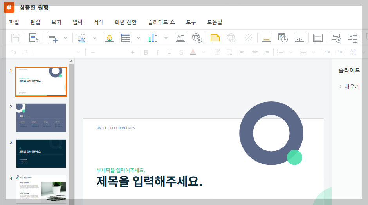
Task: Insert slide number with the -1- icon
Action: pyautogui.click(x=299, y=38)
